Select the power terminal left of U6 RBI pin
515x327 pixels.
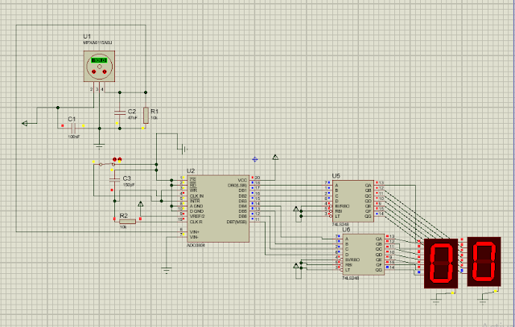pos(296,266)
